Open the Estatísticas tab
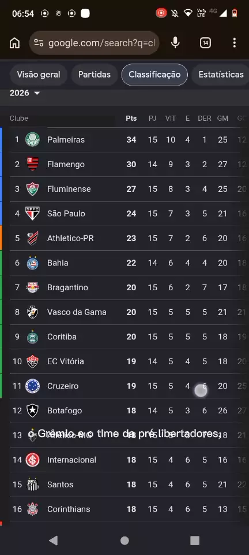Image resolution: width=249 pixels, height=555 pixels. pyautogui.click(x=221, y=75)
